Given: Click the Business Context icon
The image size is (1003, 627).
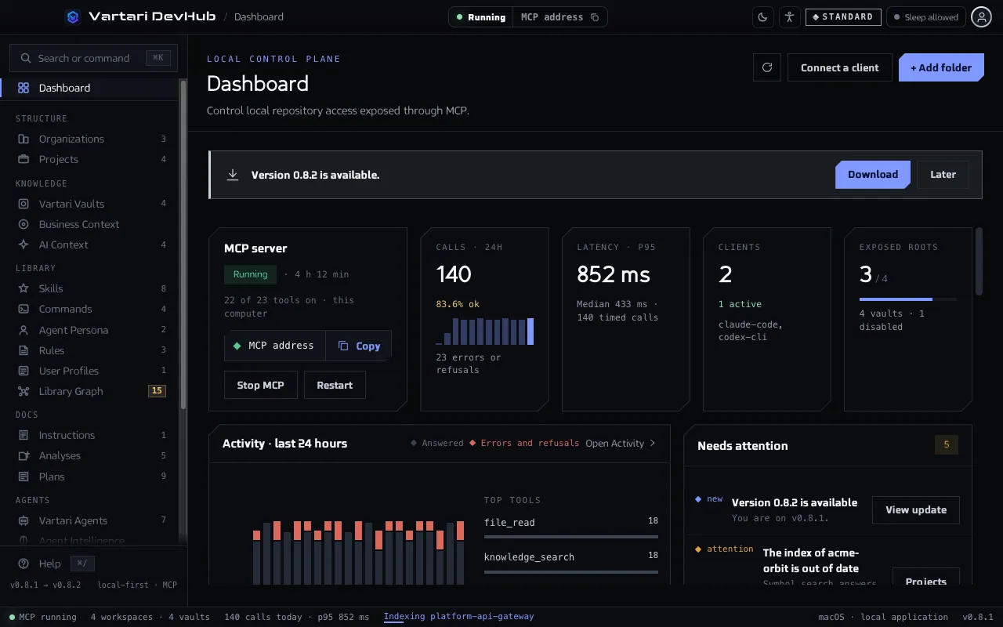Looking at the screenshot, I should click(24, 224).
